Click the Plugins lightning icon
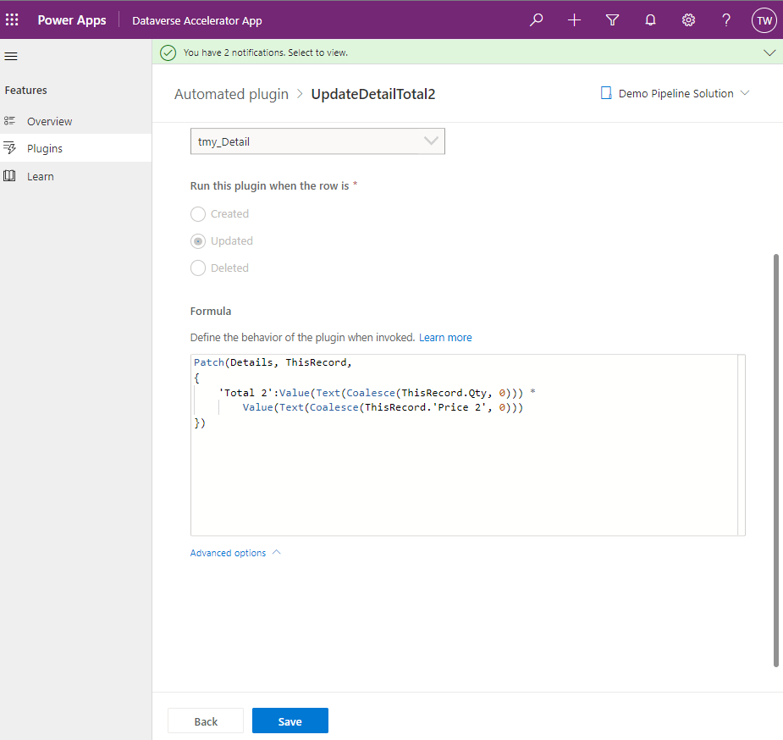Image resolution: width=783 pixels, height=740 pixels. pyautogui.click(x=9, y=148)
